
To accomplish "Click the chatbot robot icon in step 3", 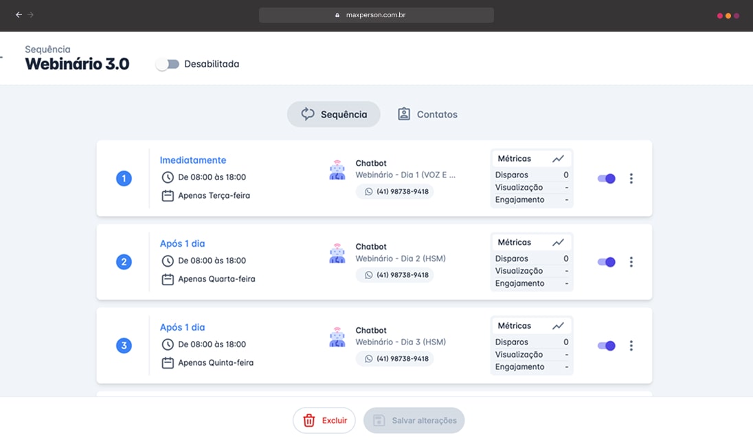I will [337, 338].
